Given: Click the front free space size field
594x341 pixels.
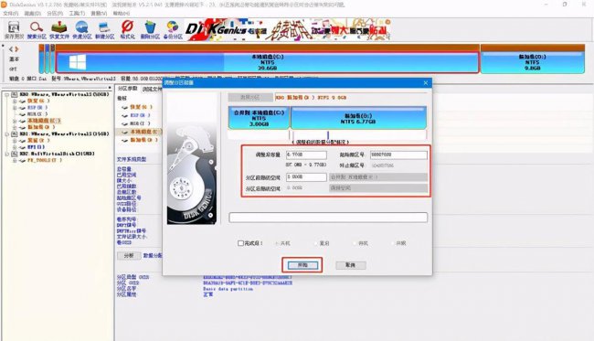Looking at the screenshot, I should [306, 177].
